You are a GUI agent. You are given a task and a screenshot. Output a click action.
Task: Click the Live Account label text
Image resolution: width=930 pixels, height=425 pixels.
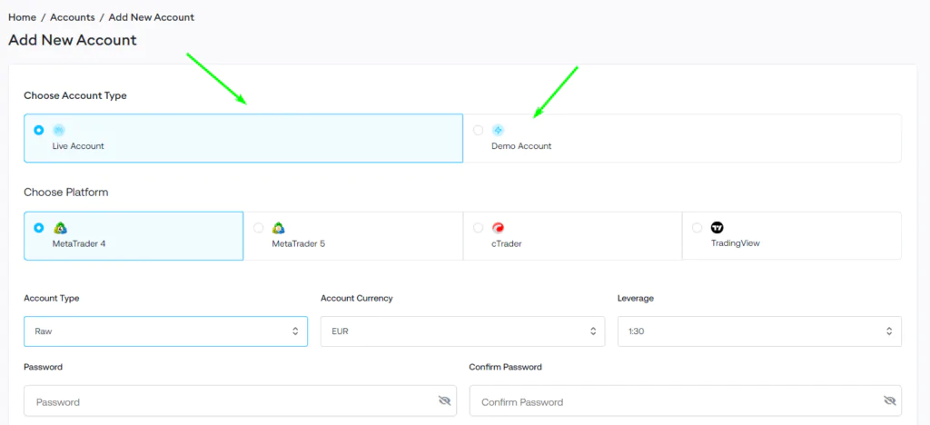point(78,146)
